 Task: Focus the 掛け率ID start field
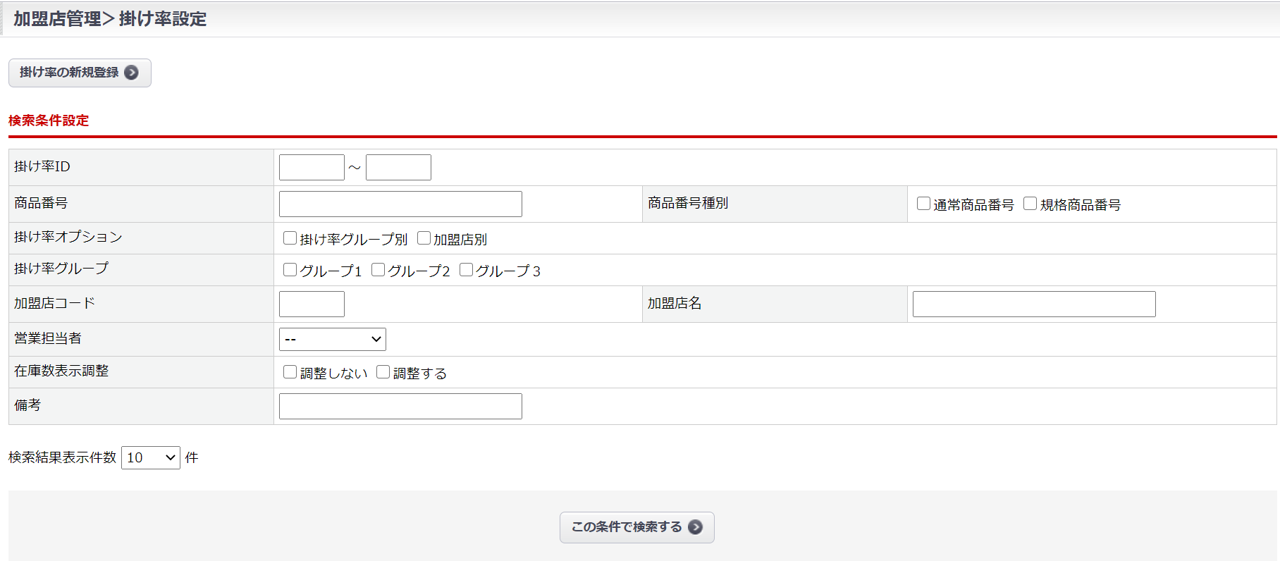[x=312, y=168]
